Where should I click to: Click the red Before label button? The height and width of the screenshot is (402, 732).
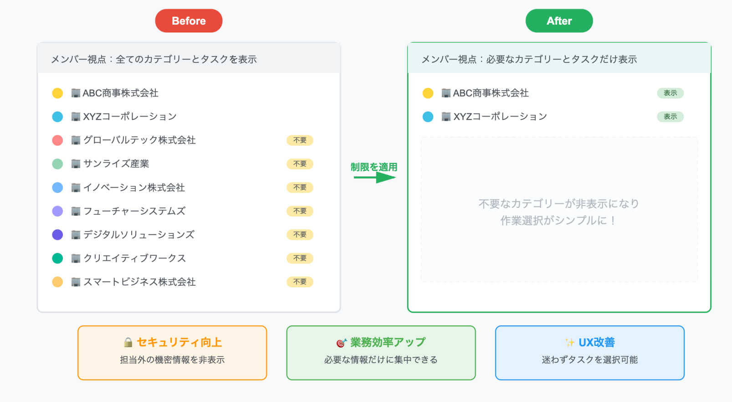click(x=189, y=21)
